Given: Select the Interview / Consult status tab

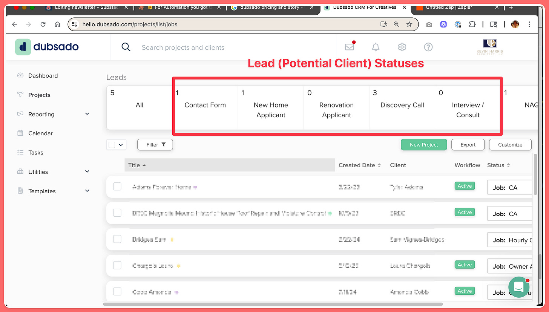Looking at the screenshot, I should pos(468,107).
